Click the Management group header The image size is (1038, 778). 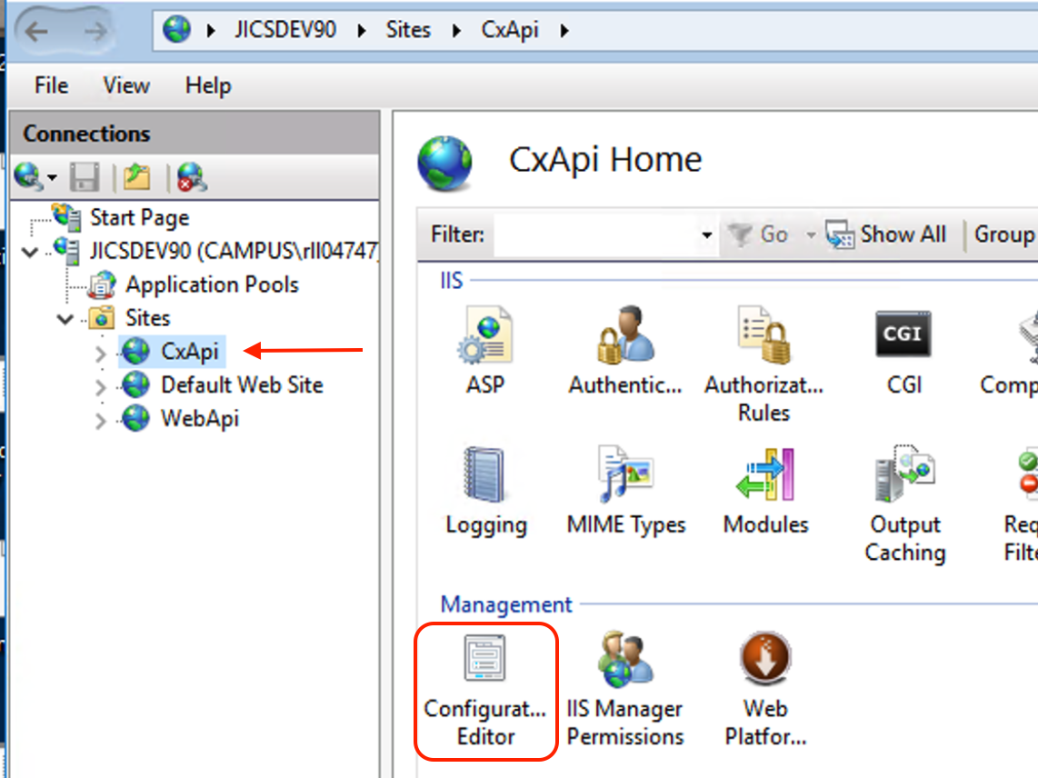click(505, 604)
